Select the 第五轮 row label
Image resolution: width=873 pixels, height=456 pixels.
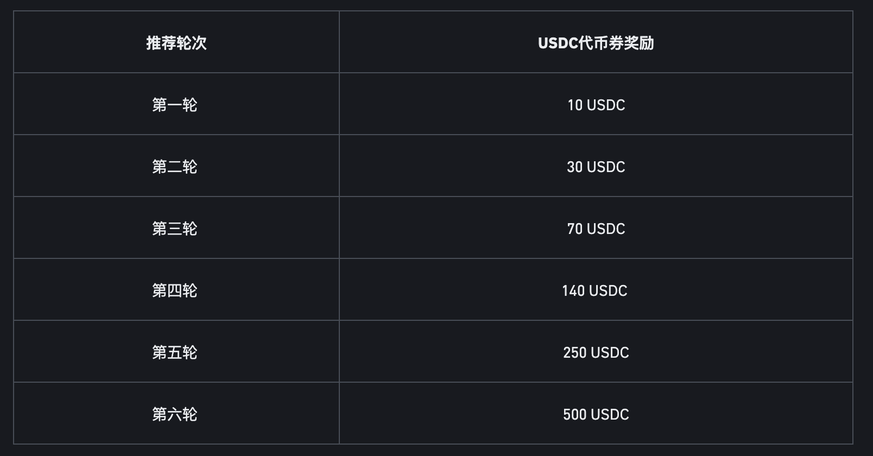tap(175, 352)
